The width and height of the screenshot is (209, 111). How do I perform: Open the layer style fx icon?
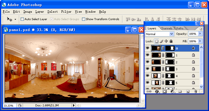[x=157, y=91]
